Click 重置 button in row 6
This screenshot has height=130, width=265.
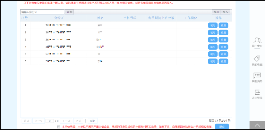click(x=223, y=61)
